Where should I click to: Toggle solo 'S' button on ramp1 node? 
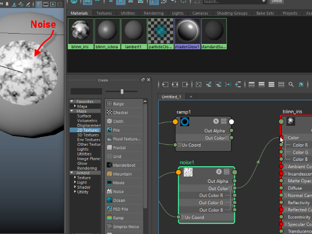[x=215, y=121]
